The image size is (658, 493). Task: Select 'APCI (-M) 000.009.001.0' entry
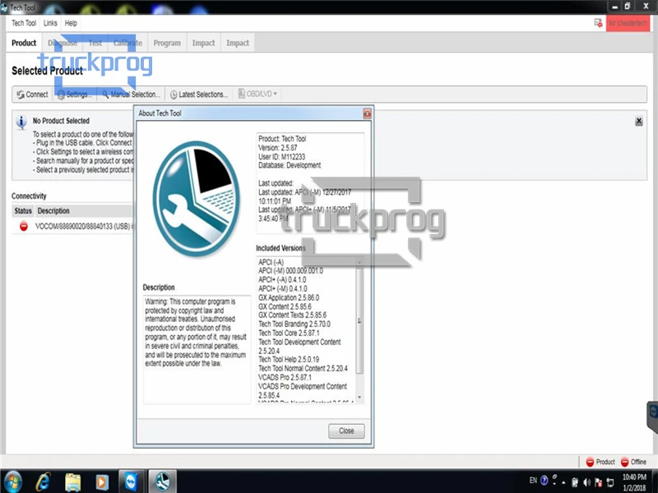[x=291, y=271]
